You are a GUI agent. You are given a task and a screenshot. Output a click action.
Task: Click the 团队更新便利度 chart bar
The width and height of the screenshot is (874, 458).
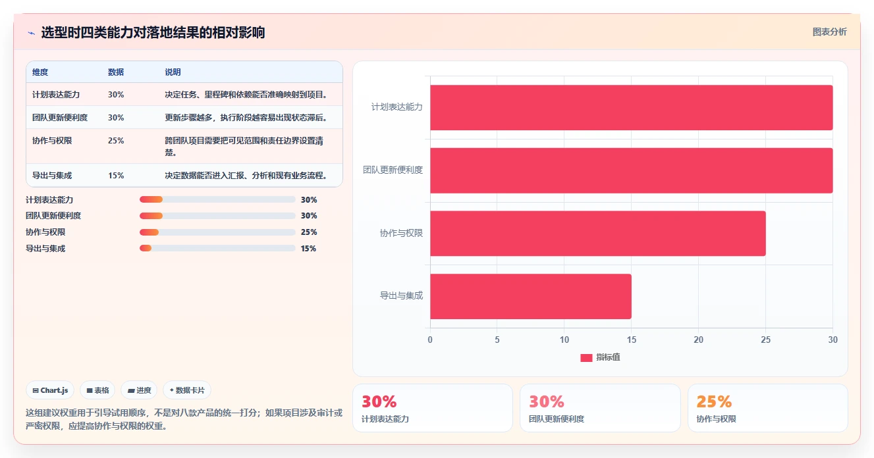[632, 170]
